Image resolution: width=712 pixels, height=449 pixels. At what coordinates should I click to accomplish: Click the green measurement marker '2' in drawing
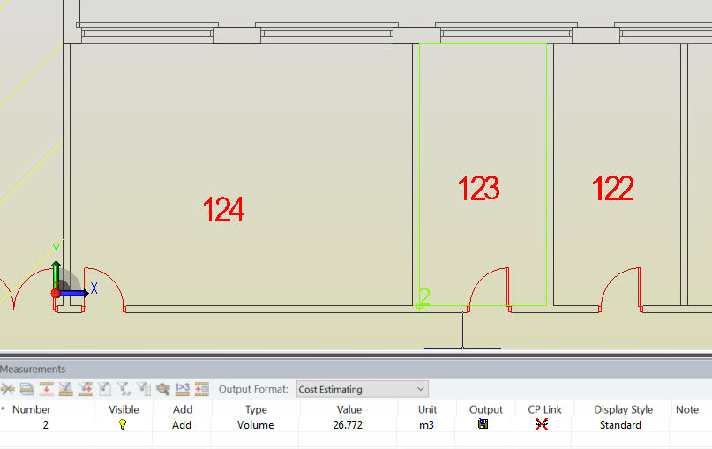[424, 296]
